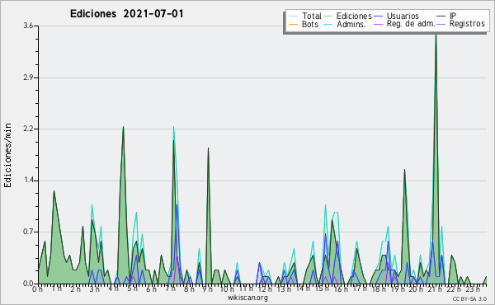Click the '13 h' x-axis label
Screen dimensions: 495x305
coord(284,289)
